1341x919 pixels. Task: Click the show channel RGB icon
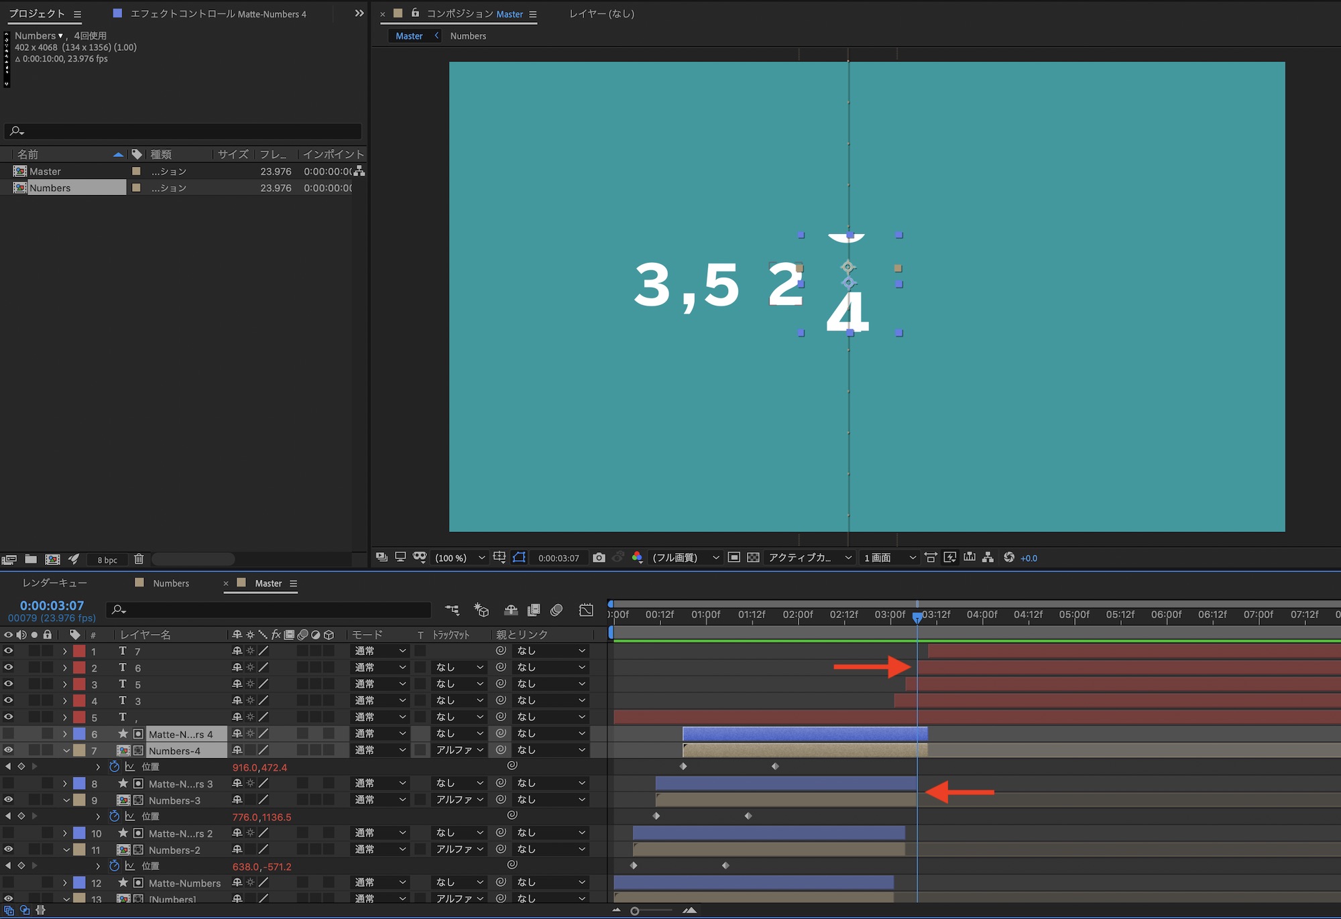click(x=637, y=558)
